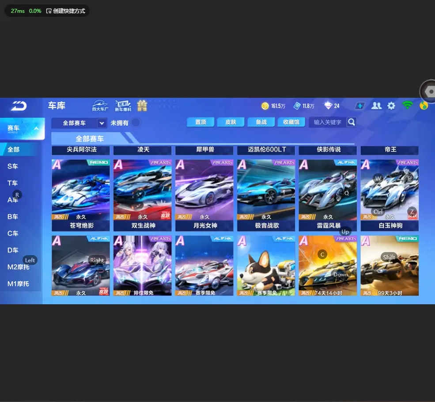Open the 全部赛车 filter dropdown
435x402 pixels.
[x=79, y=123]
